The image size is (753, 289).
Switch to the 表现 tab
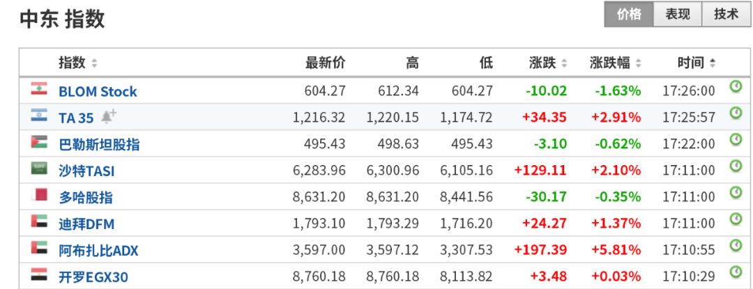coord(678,15)
